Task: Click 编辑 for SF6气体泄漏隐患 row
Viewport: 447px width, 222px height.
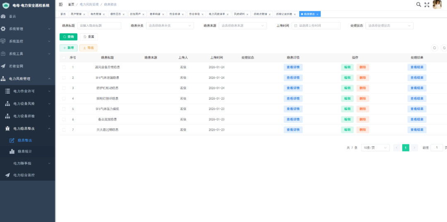Action: pos(347,78)
